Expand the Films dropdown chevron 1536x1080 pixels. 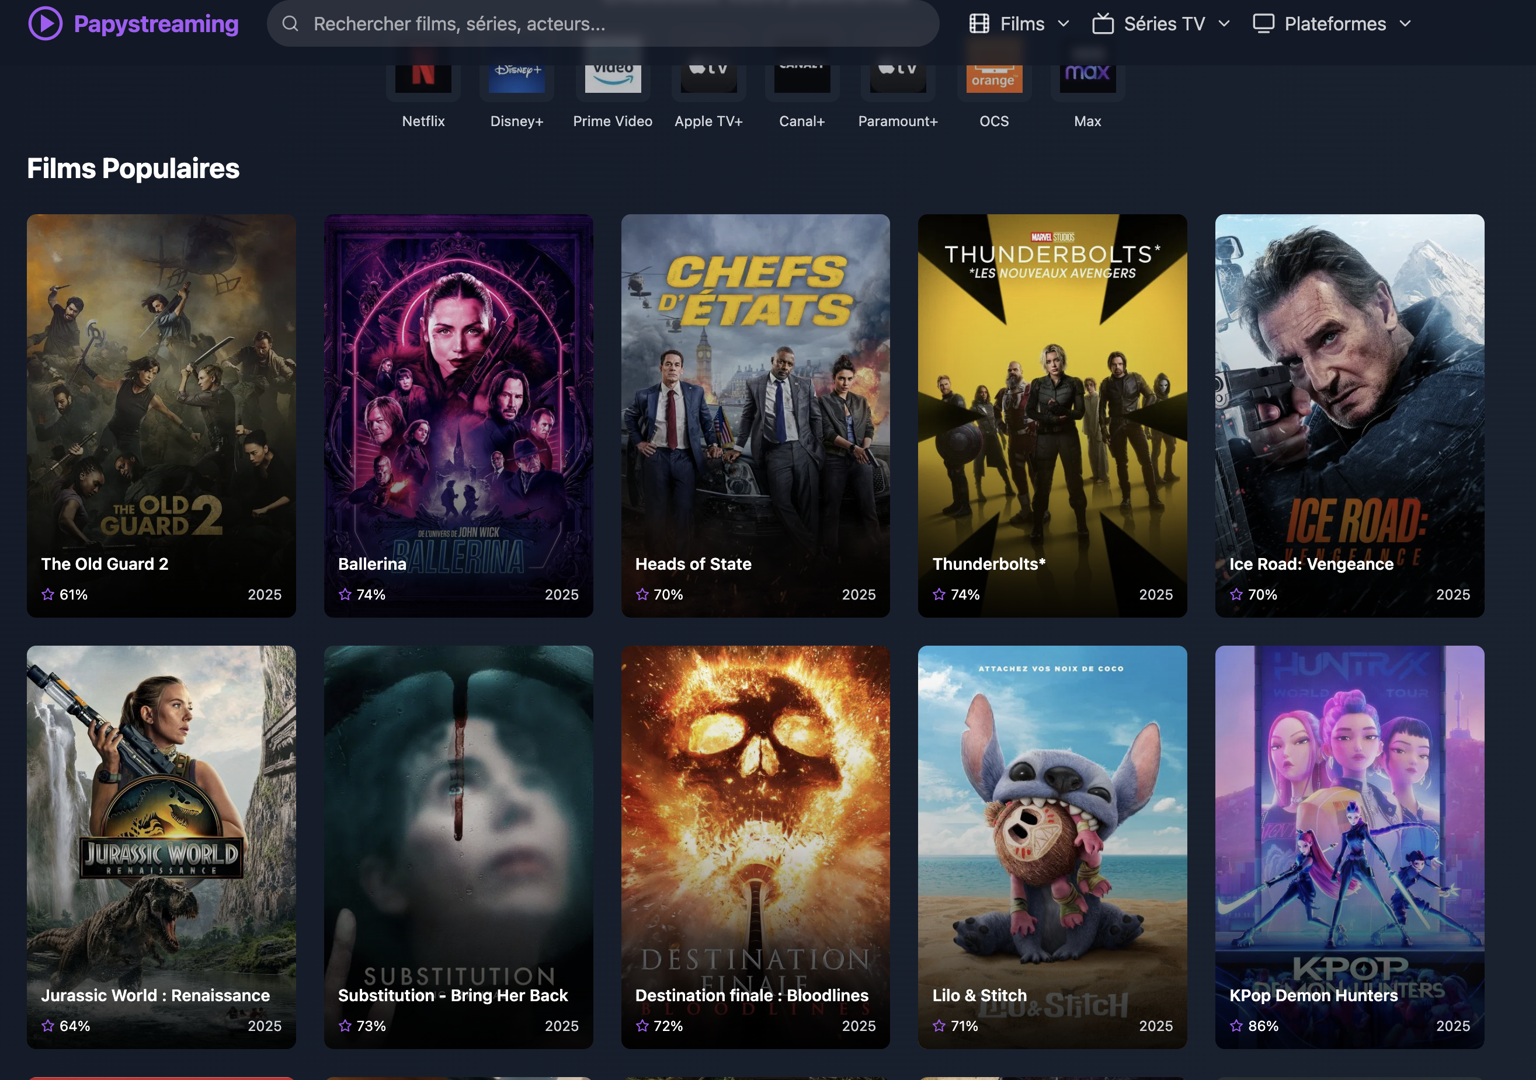click(1063, 24)
